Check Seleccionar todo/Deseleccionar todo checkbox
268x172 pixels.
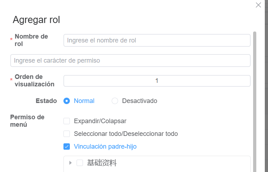click(x=67, y=134)
